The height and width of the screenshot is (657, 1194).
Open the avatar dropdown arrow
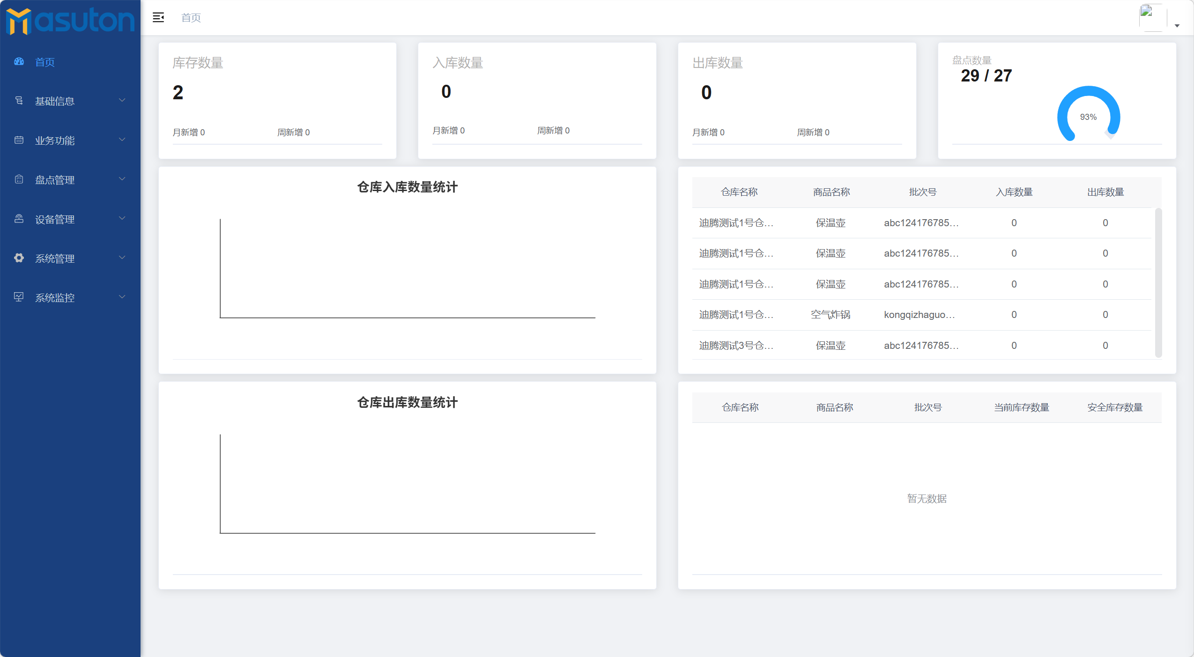(x=1177, y=26)
